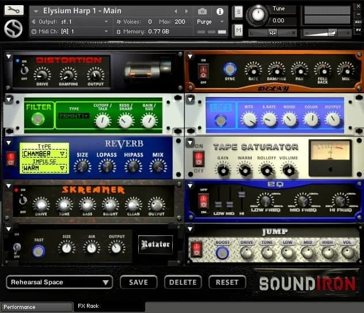
Task: Click the SAVE preset button
Action: click(138, 282)
